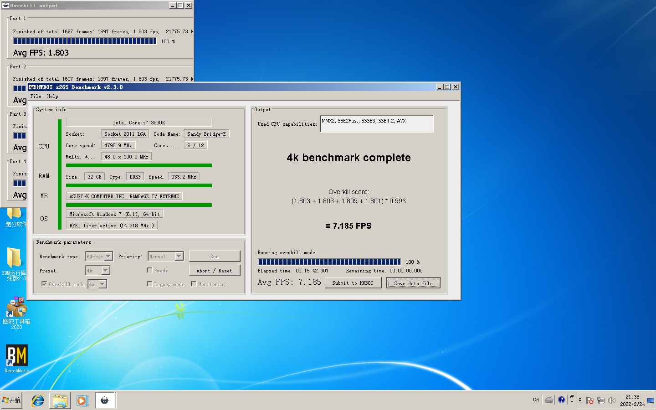656x410 pixels.
Task: Click the Used CPU capabilities text box
Action: click(377, 124)
